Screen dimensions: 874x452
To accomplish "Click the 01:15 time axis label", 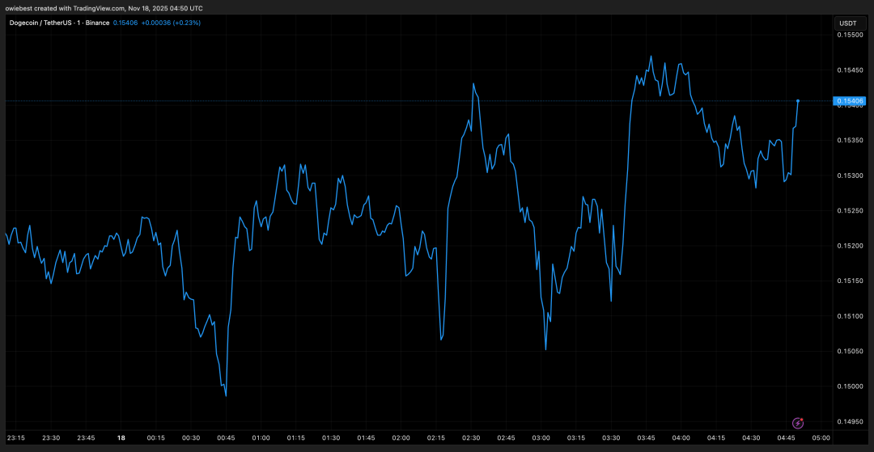I will [296, 437].
